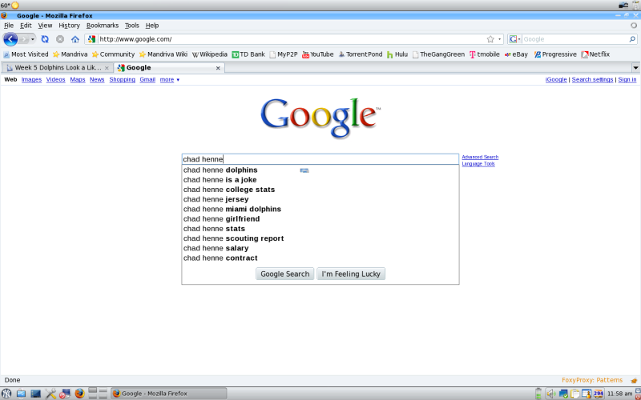641x400 pixels.
Task: Open the YouTube bookmark
Action: click(x=317, y=54)
